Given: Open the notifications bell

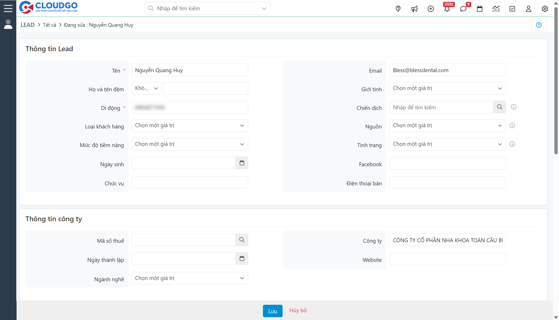Looking at the screenshot, I should tap(447, 9).
